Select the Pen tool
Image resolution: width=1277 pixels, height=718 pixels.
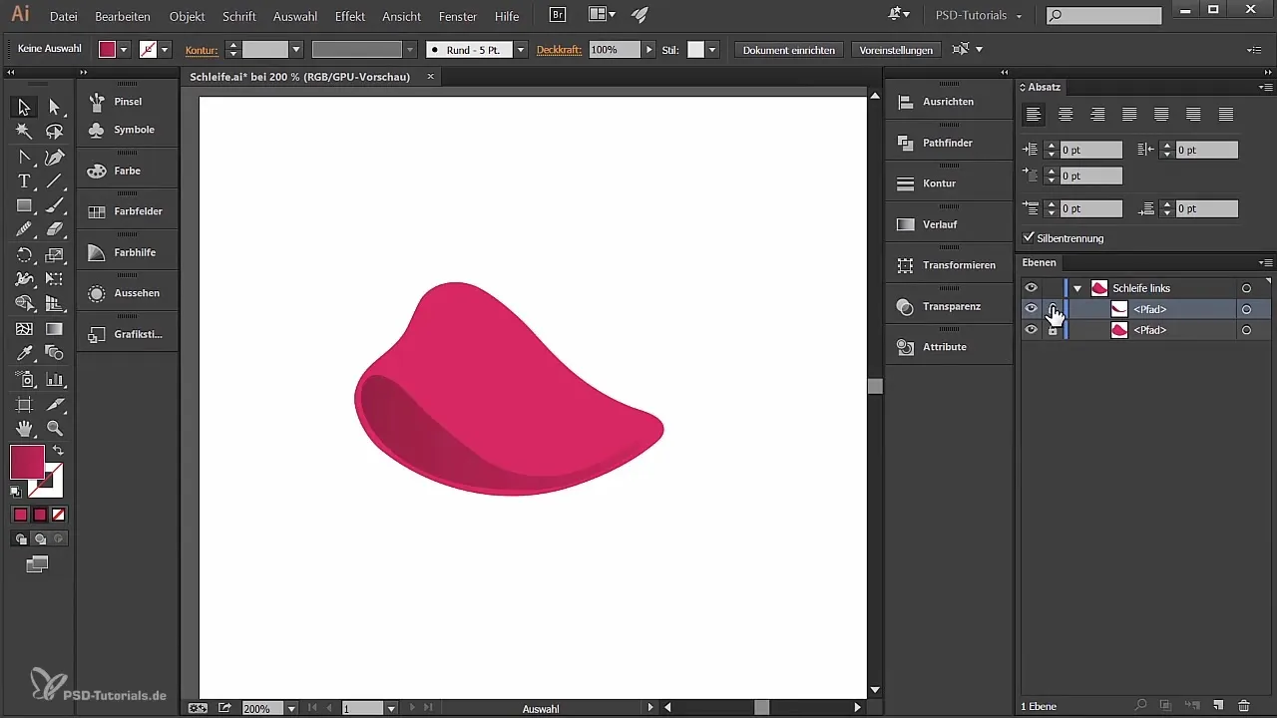coord(55,157)
